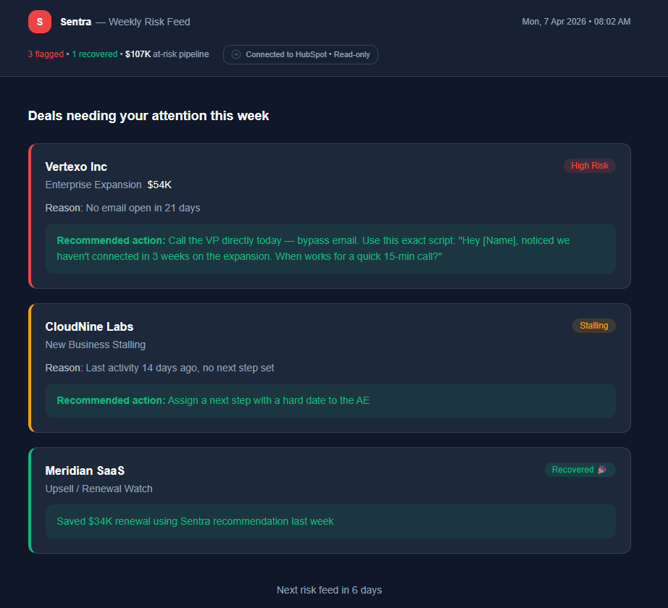Select 'Deals needing your attention this week' heading
The image size is (668, 608).
(148, 116)
